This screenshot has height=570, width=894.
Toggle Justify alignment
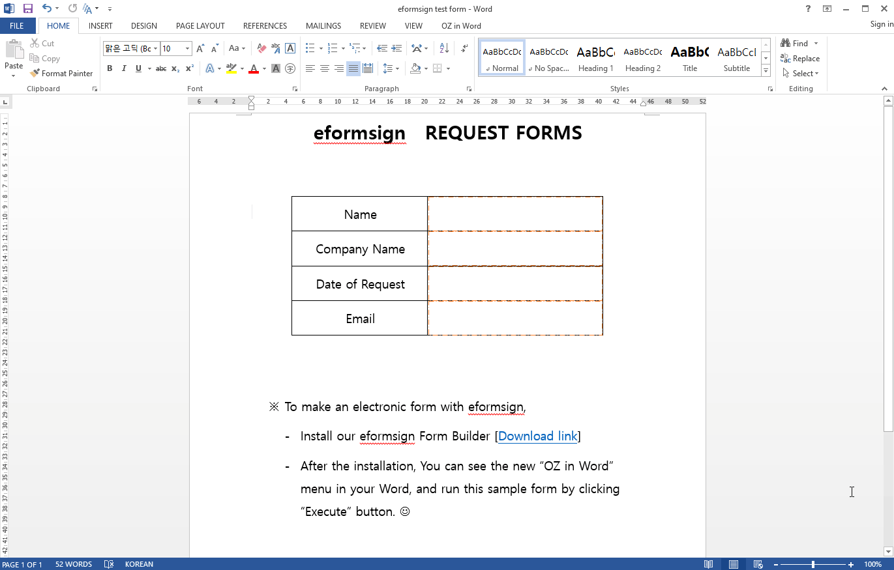click(353, 68)
